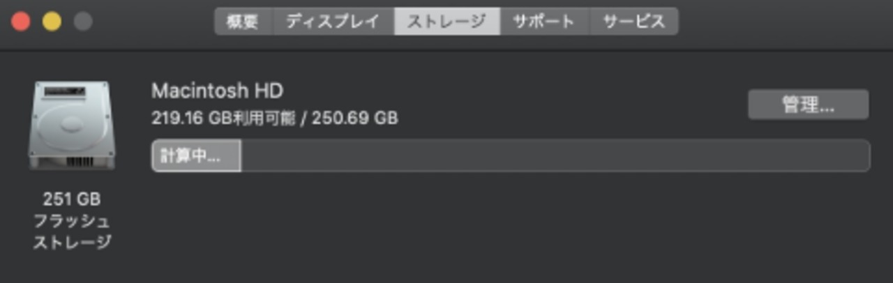Viewport: 893px width, 283px height.
Task: Click the 251 GB label under disk
Action: (x=72, y=199)
